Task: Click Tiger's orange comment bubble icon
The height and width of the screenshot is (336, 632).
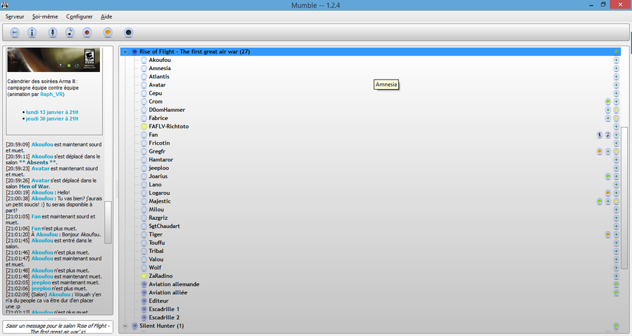Action: (x=608, y=234)
